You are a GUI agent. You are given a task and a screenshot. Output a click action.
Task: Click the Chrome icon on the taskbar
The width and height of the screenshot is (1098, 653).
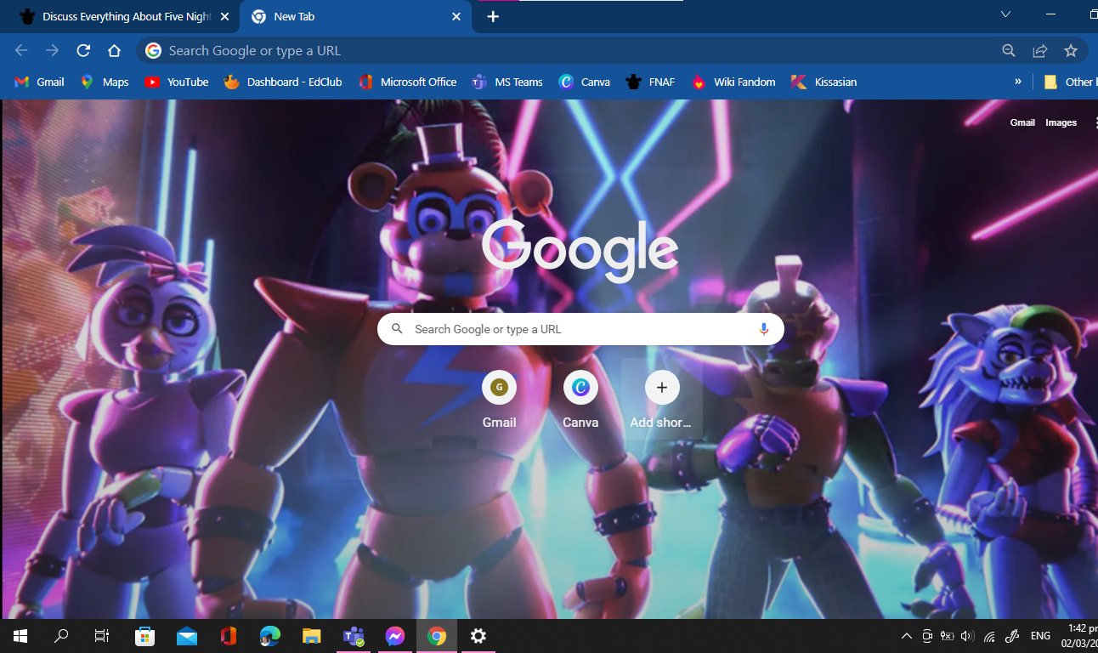pos(437,636)
